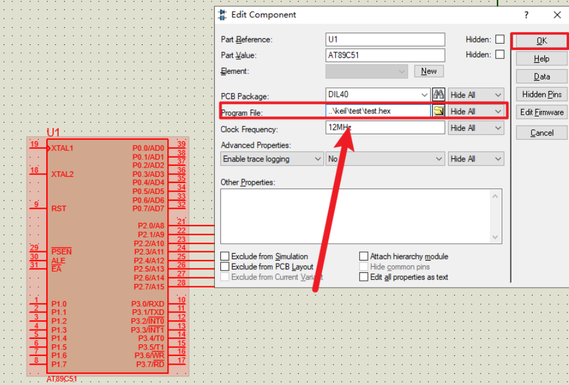The image size is (569, 385).
Task: Close the Edit Component dialog
Action: pos(557,15)
